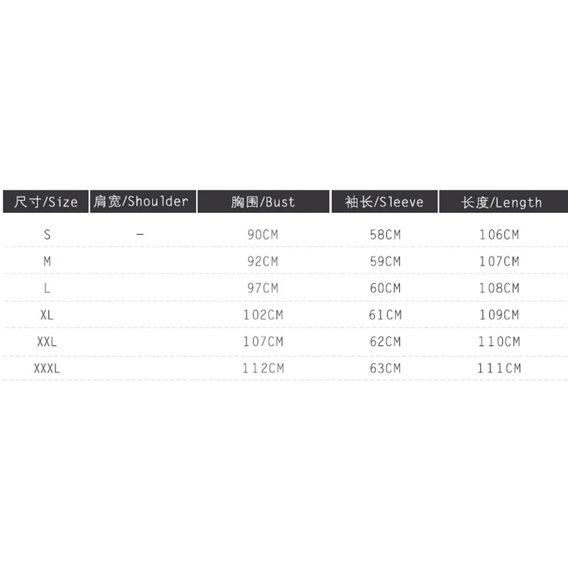This screenshot has height=568, width=568.
Task: Click the 胸围/Bust column header
Action: coord(263,202)
